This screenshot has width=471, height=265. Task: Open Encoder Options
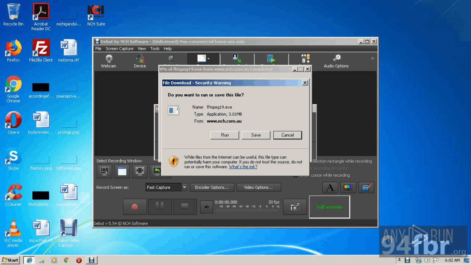tap(212, 187)
